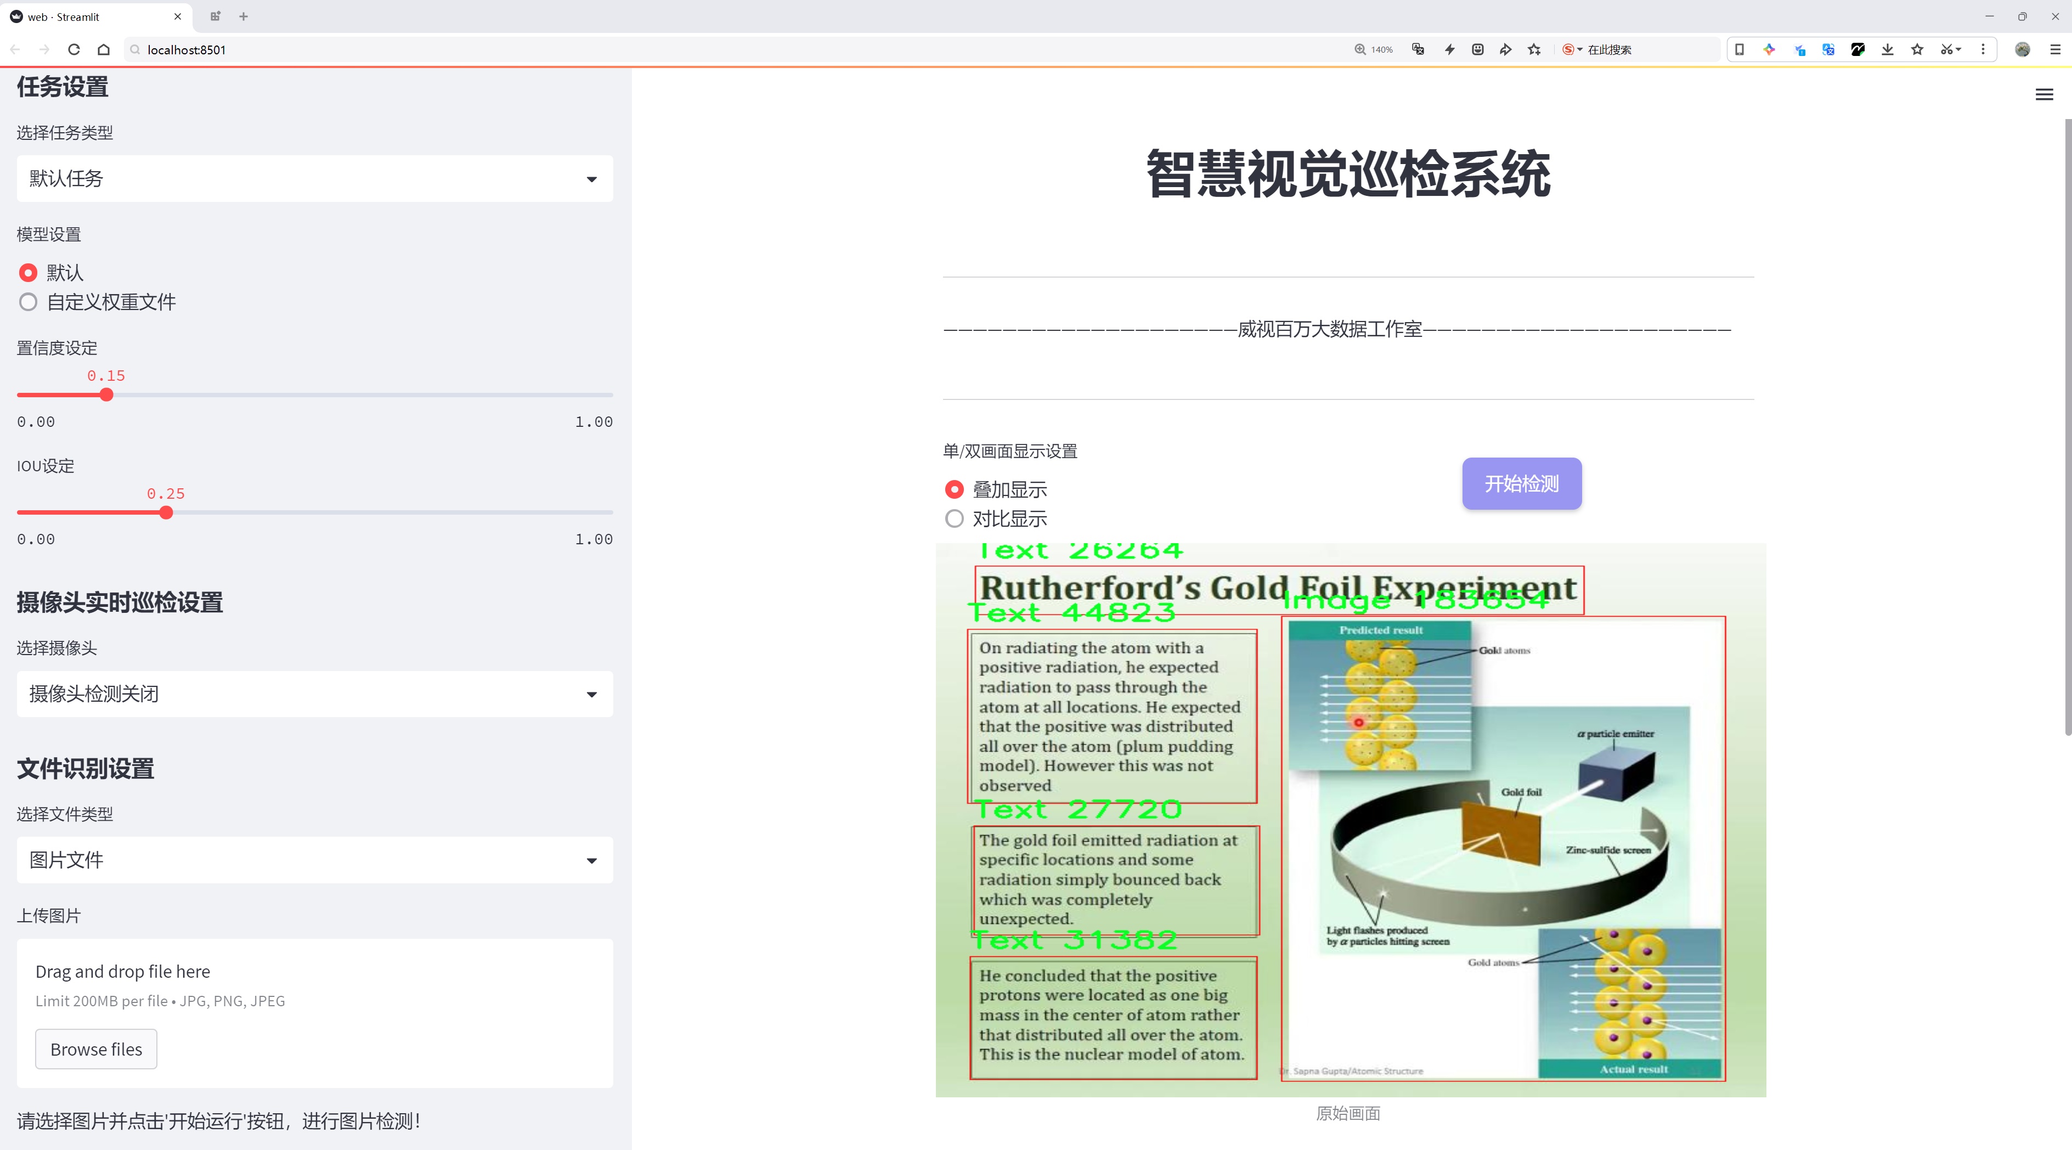This screenshot has width=2072, height=1150.
Task: Click the drag and drop upload area
Action: click(x=314, y=1013)
